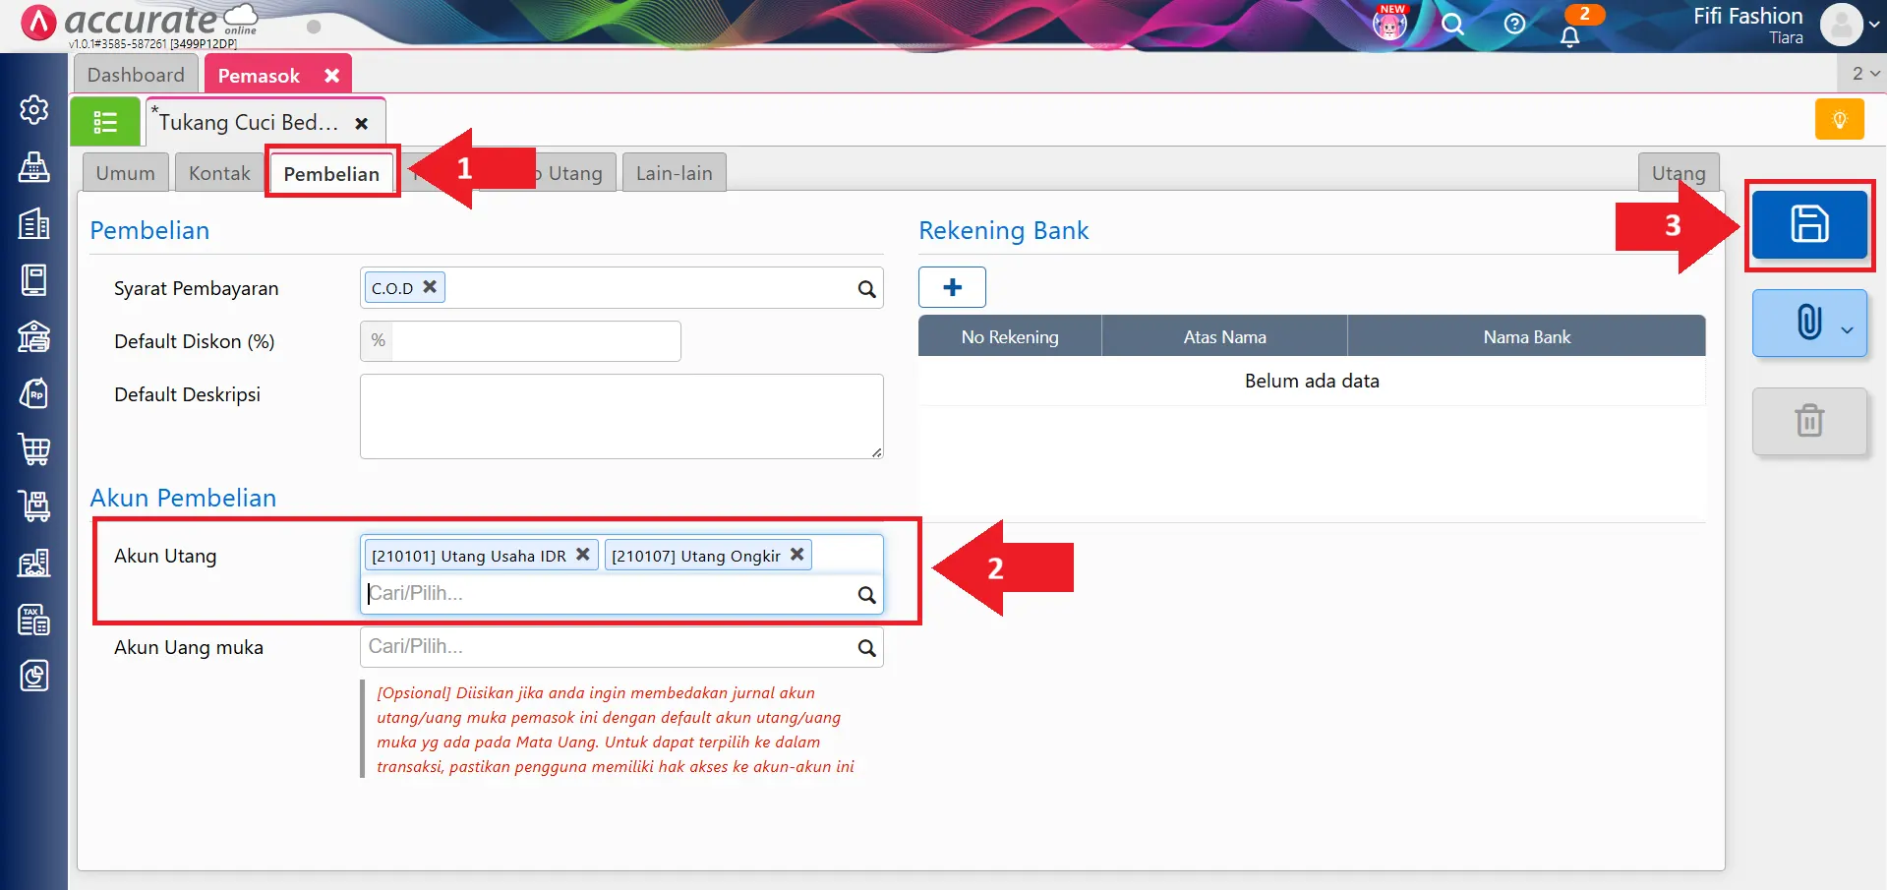1887x890 pixels.
Task: Open the paperclip attachment dropdown
Action: click(1808, 323)
